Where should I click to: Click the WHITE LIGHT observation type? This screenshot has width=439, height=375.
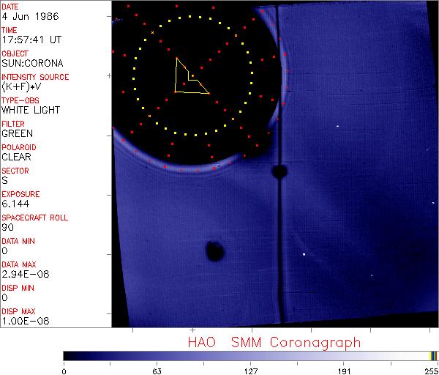coord(31,110)
